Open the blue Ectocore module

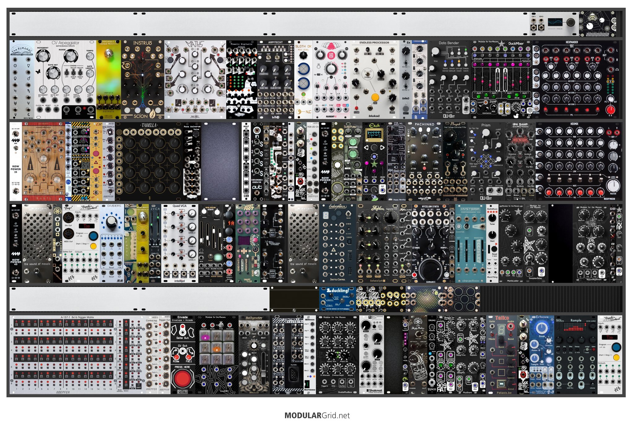[x=542, y=355]
